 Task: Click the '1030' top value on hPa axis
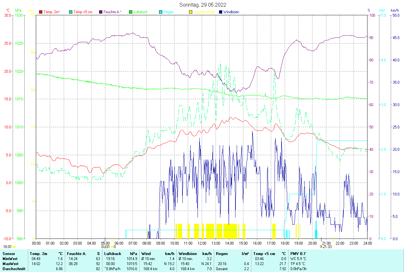click(x=19, y=15)
